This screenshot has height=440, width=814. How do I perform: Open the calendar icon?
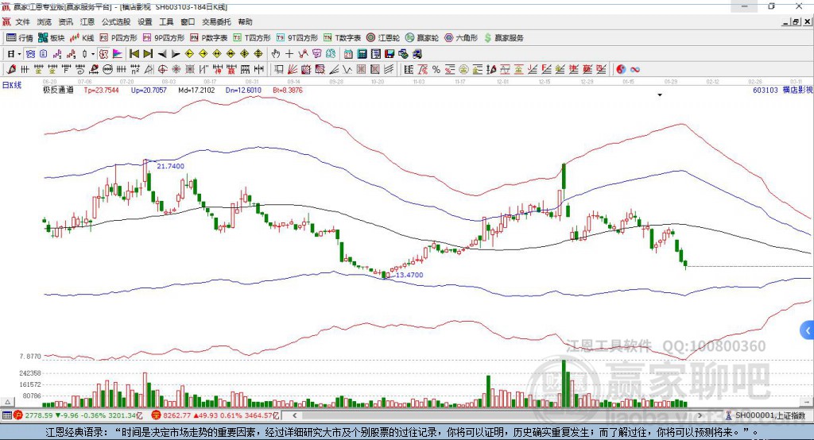348,54
